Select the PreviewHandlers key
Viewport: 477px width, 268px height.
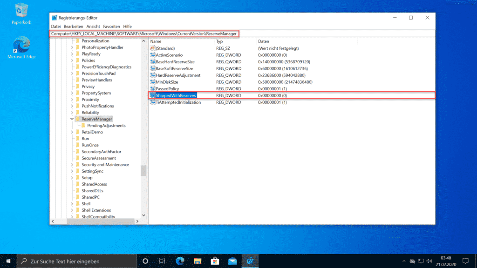[97, 80]
